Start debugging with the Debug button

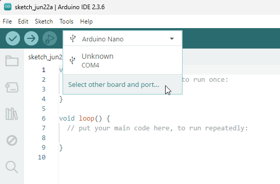point(50,38)
